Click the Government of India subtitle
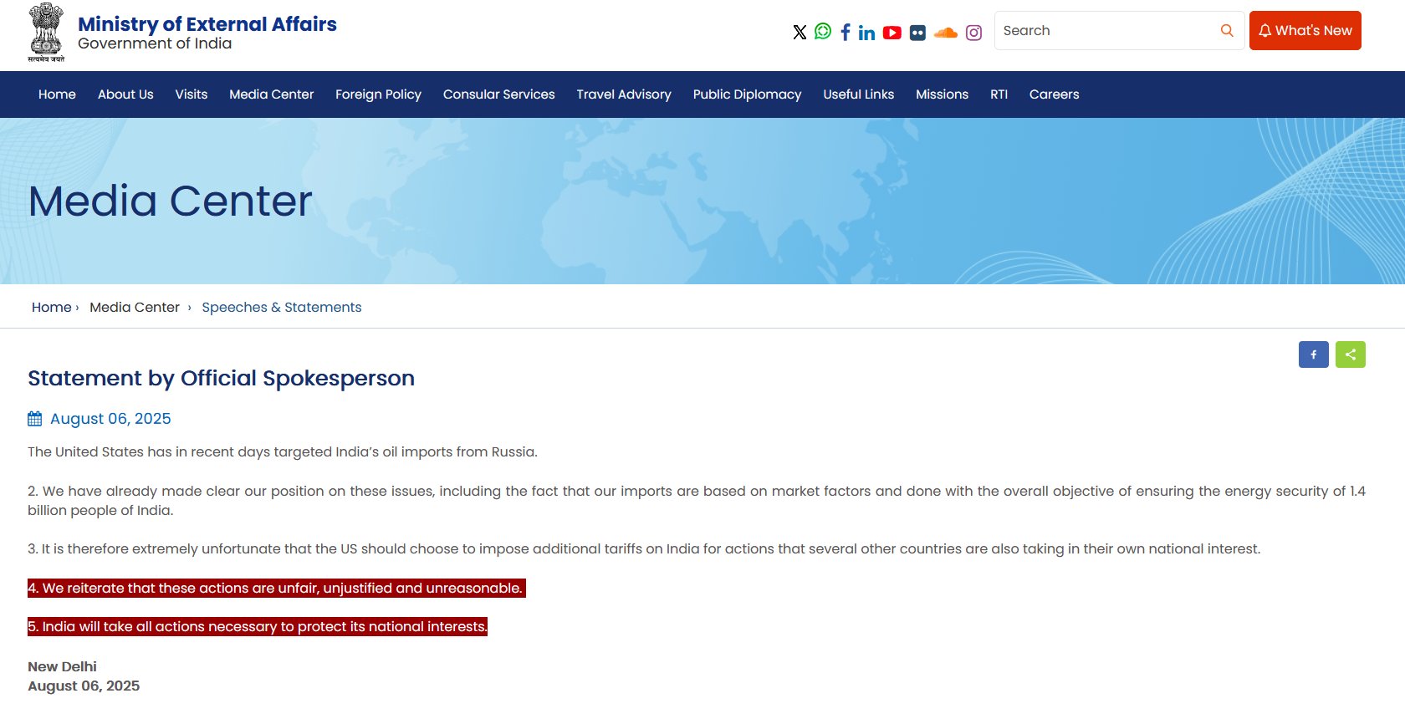 [155, 43]
